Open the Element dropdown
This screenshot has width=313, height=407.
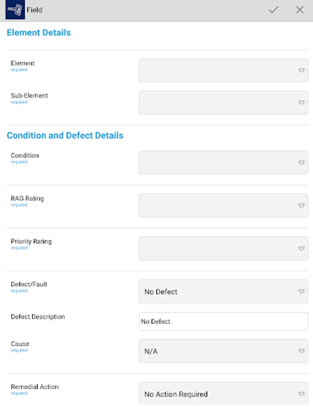(223, 70)
